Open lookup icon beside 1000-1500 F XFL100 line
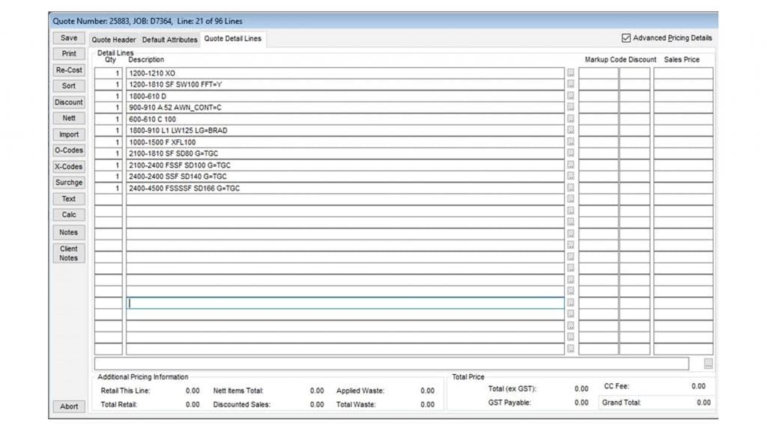 tap(570, 141)
